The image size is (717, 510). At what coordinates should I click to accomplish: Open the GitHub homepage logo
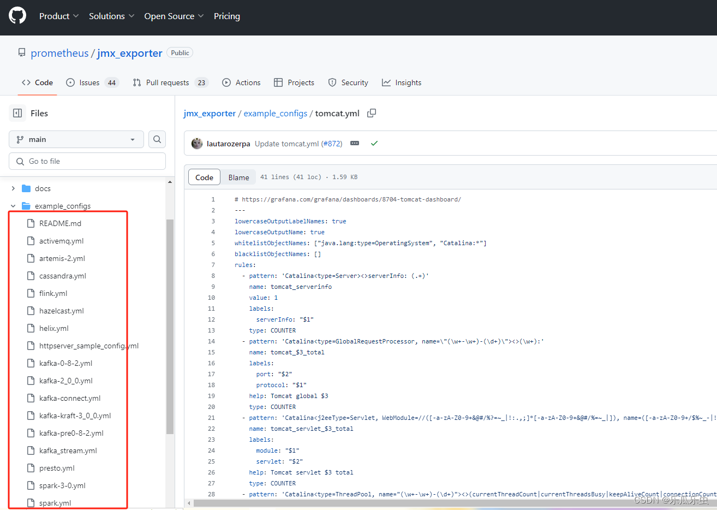[17, 15]
